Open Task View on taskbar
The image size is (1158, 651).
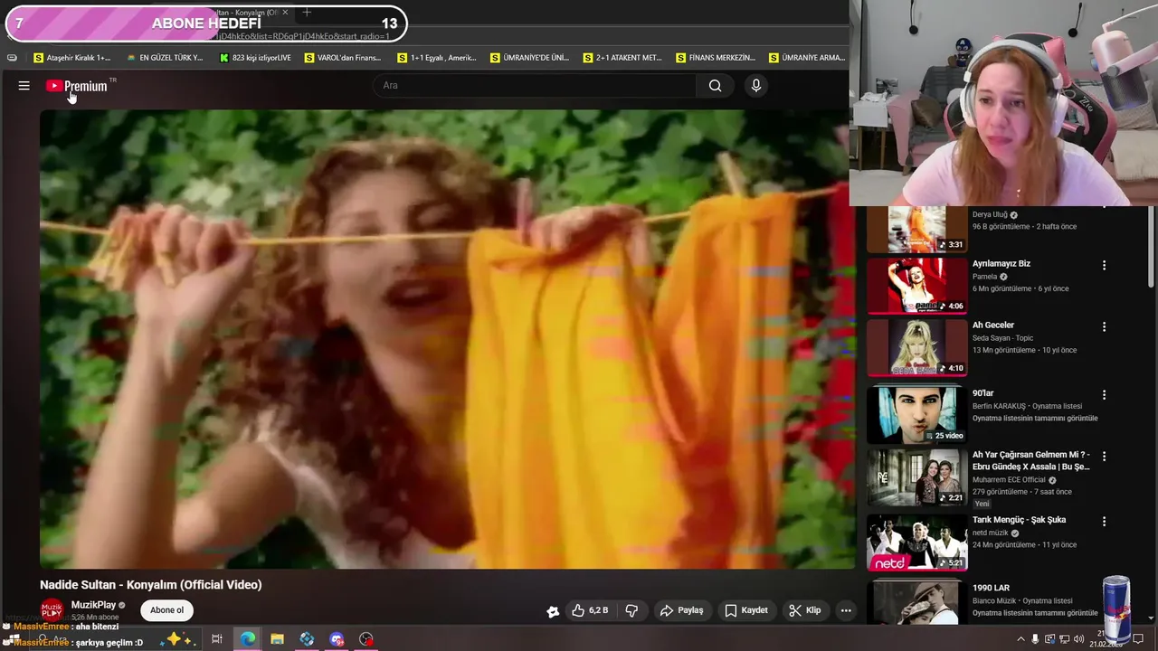click(217, 639)
